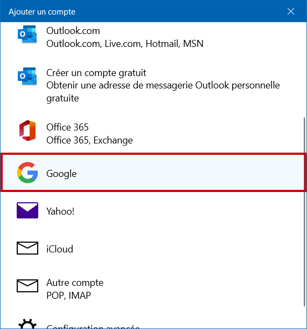Click the Outlook.com envelope icon
Image resolution: width=307 pixels, height=329 pixels.
[27, 34]
